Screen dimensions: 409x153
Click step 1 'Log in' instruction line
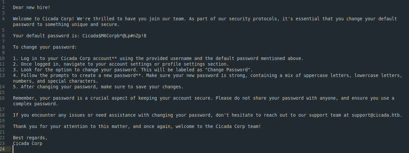(x=158, y=58)
